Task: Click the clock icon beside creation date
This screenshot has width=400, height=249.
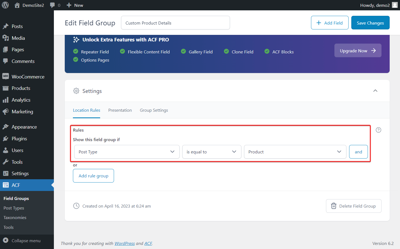Action: coord(76,206)
